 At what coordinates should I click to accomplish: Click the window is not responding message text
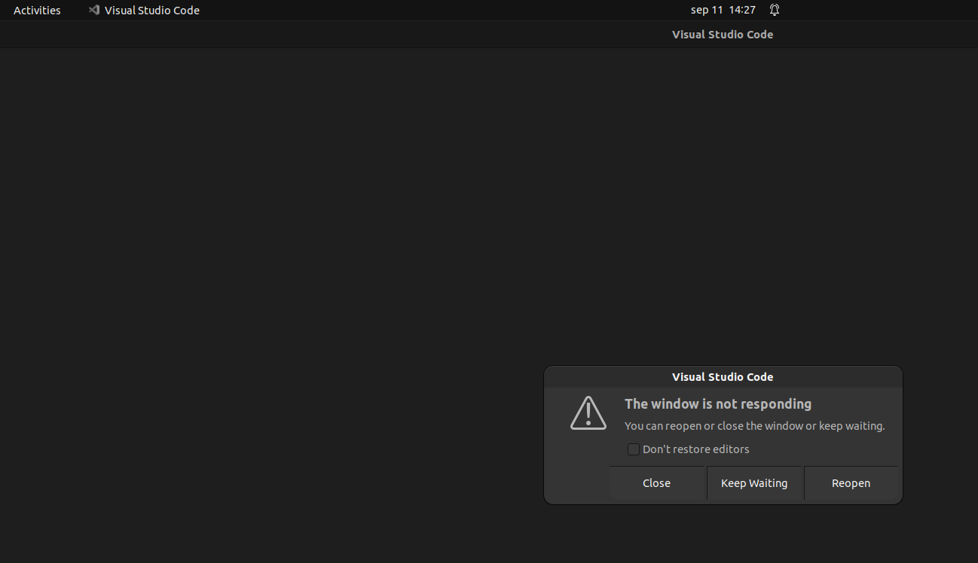click(717, 403)
